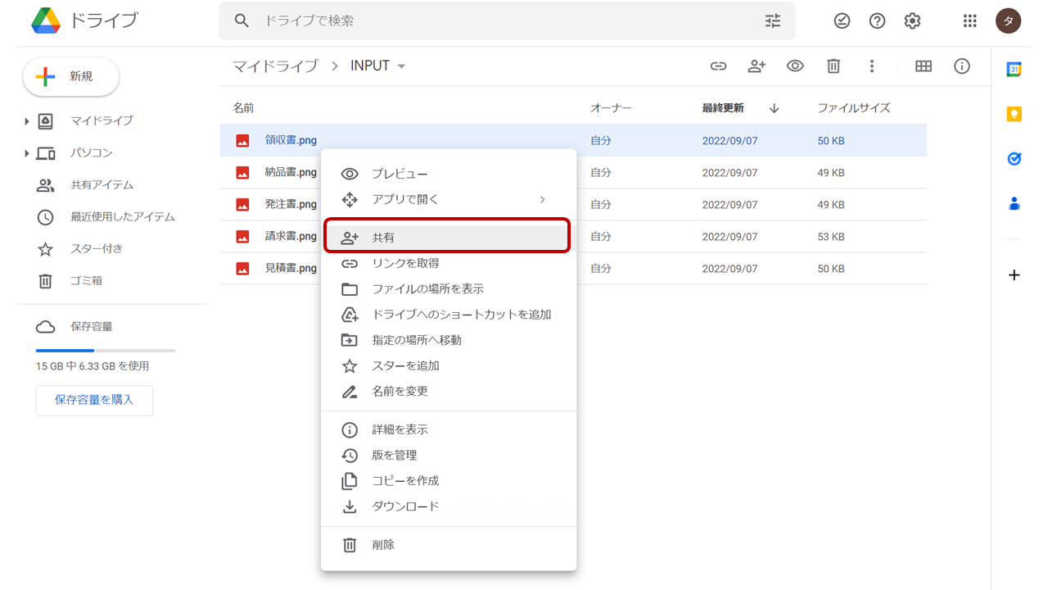The width and height of the screenshot is (1048, 590).
Task: Open the Google apps grid
Action: point(970,20)
